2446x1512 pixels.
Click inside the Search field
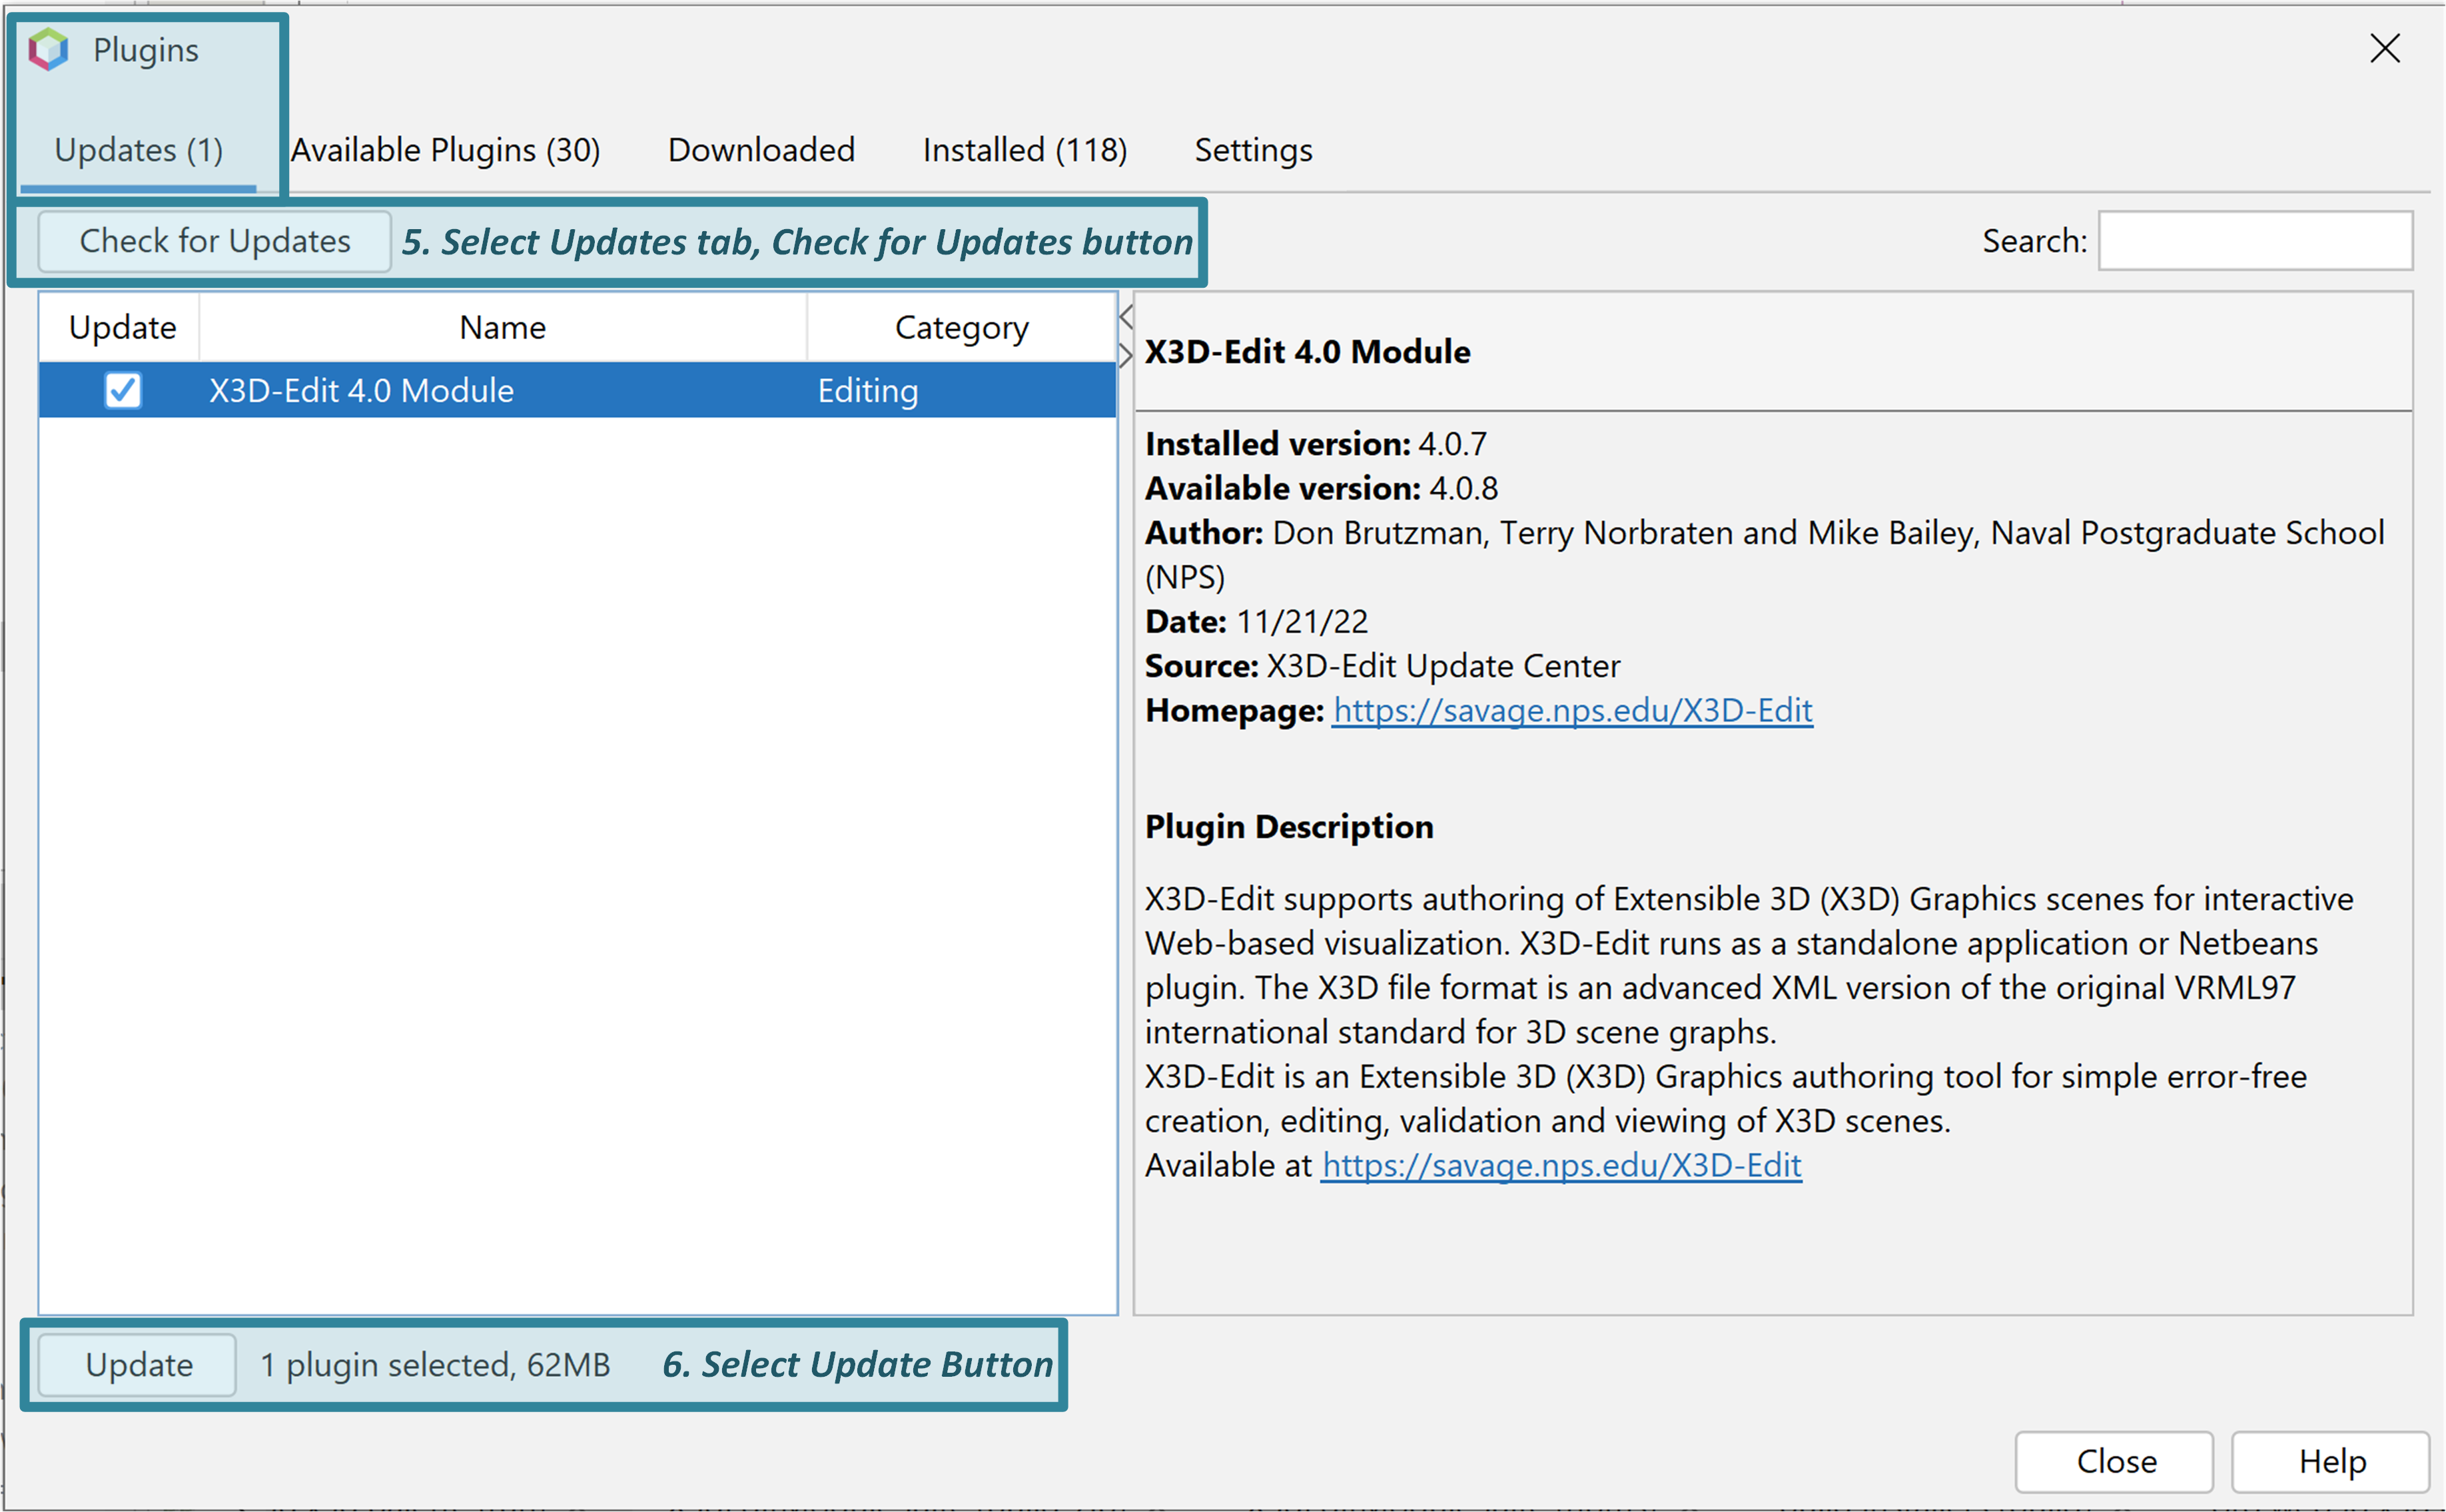point(2255,240)
